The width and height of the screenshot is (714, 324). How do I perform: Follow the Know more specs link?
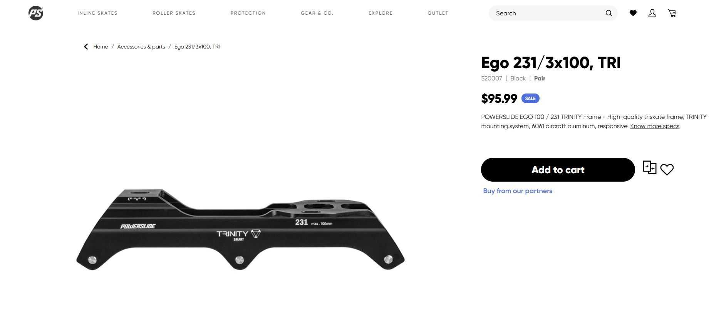pos(655,126)
